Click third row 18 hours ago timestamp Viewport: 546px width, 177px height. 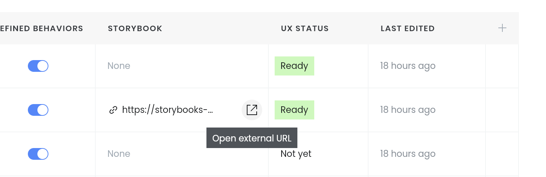[408, 154]
